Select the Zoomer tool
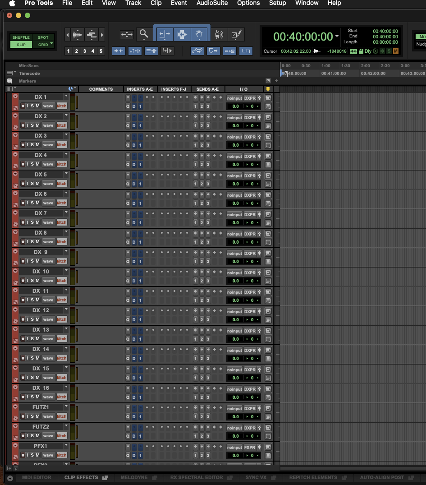Image resolution: width=426 pixels, height=485 pixels. point(144,34)
